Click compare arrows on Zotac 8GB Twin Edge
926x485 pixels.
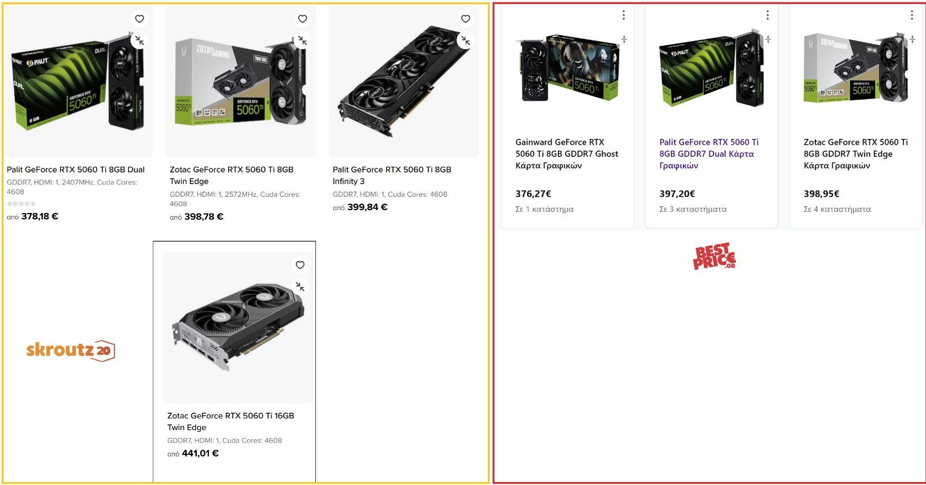tap(302, 41)
